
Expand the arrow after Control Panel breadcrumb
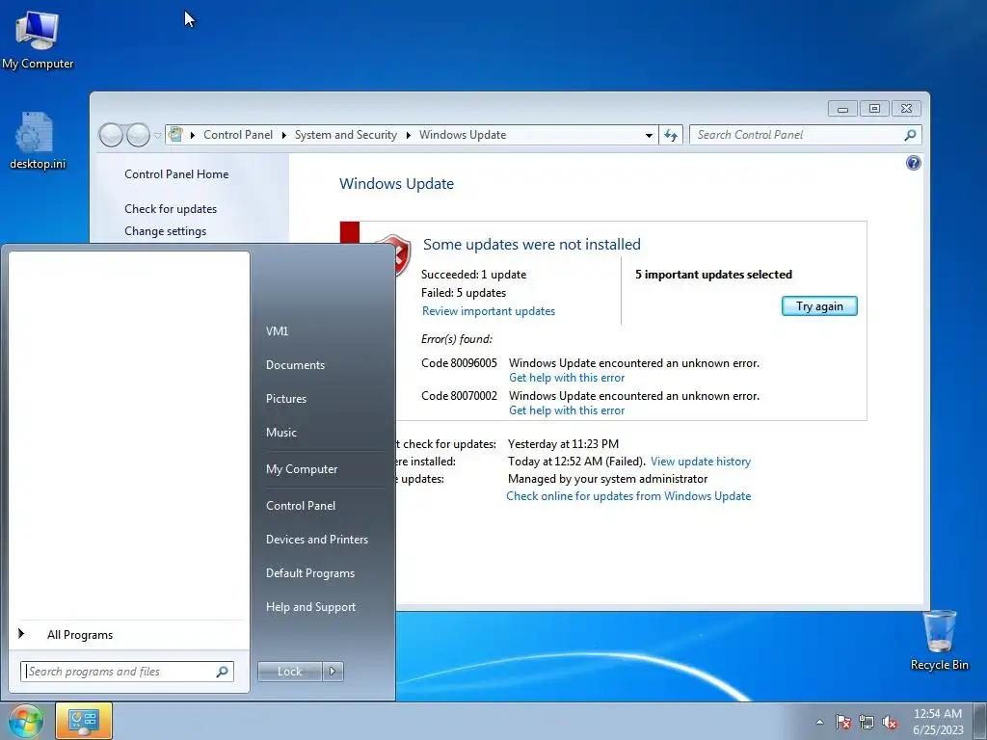(284, 135)
